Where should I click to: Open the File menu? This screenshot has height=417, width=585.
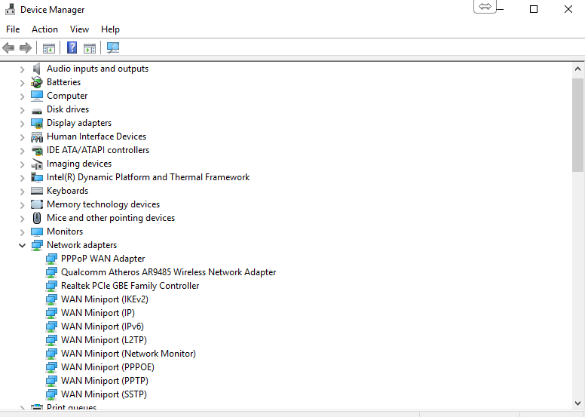coord(13,29)
